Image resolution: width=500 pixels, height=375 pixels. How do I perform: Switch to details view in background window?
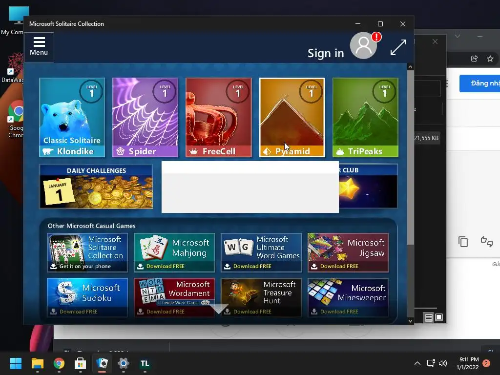(429, 317)
